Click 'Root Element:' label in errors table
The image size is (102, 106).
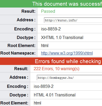pyautogui.click(x=14, y=103)
